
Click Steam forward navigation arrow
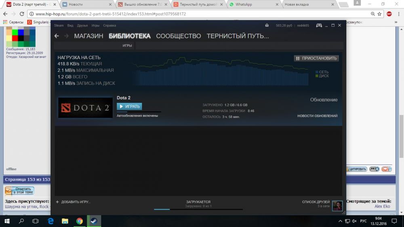tap(67, 36)
